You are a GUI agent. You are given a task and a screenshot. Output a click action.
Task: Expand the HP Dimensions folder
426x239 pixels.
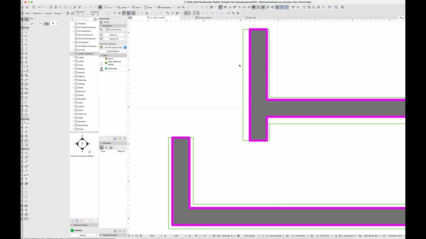73,31
